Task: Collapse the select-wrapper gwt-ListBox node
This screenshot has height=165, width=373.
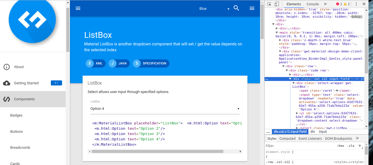Action: point(294,83)
